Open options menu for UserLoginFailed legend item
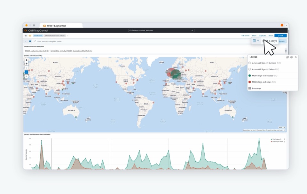 pyautogui.click(x=284, y=141)
